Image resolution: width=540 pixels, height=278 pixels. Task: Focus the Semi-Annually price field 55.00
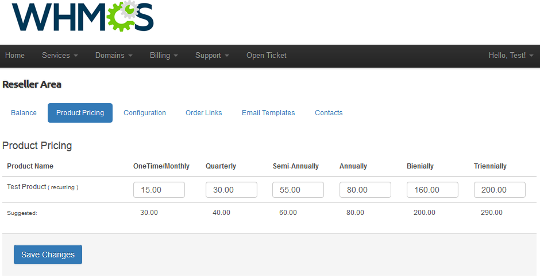coord(298,190)
